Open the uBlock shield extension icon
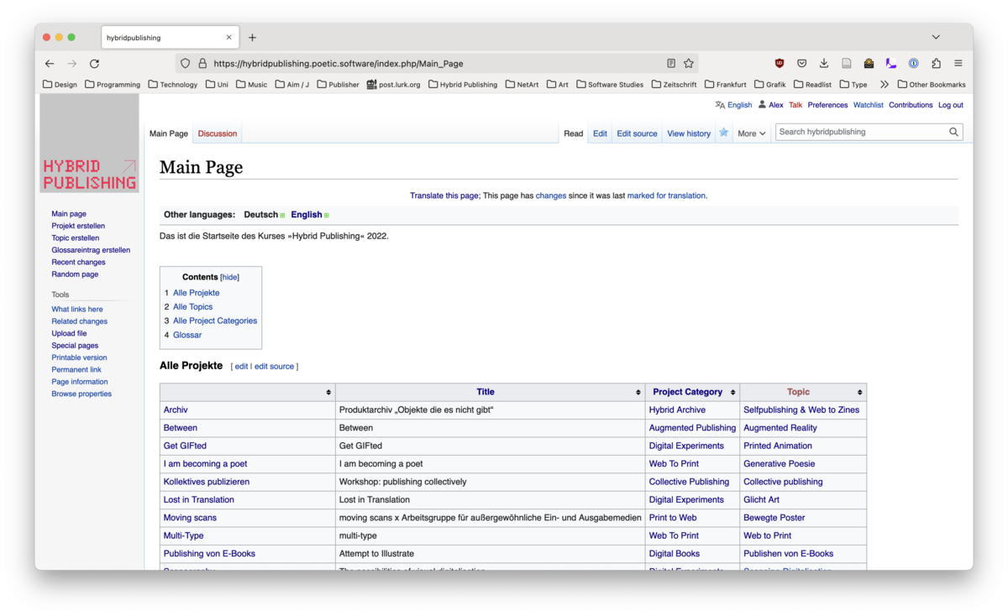Image resolution: width=1008 pixels, height=616 pixels. coord(780,63)
